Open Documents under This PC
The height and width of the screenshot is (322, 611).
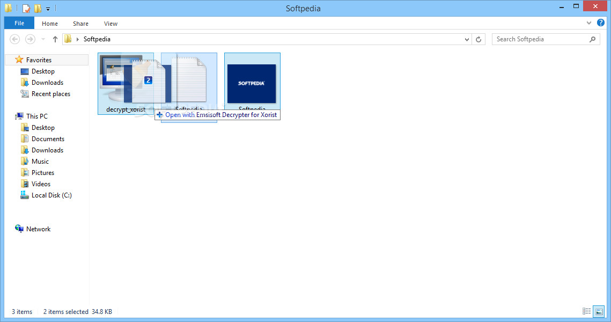point(48,139)
